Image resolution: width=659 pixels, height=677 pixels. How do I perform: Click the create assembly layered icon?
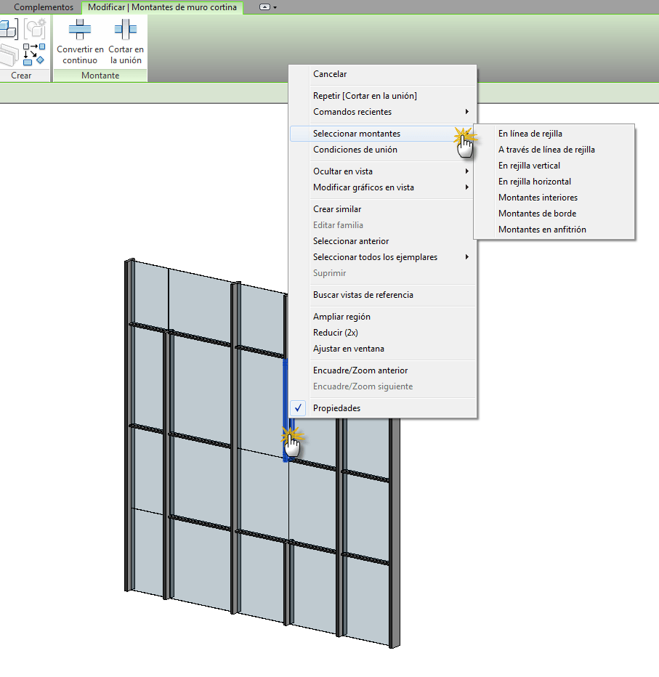(9, 54)
